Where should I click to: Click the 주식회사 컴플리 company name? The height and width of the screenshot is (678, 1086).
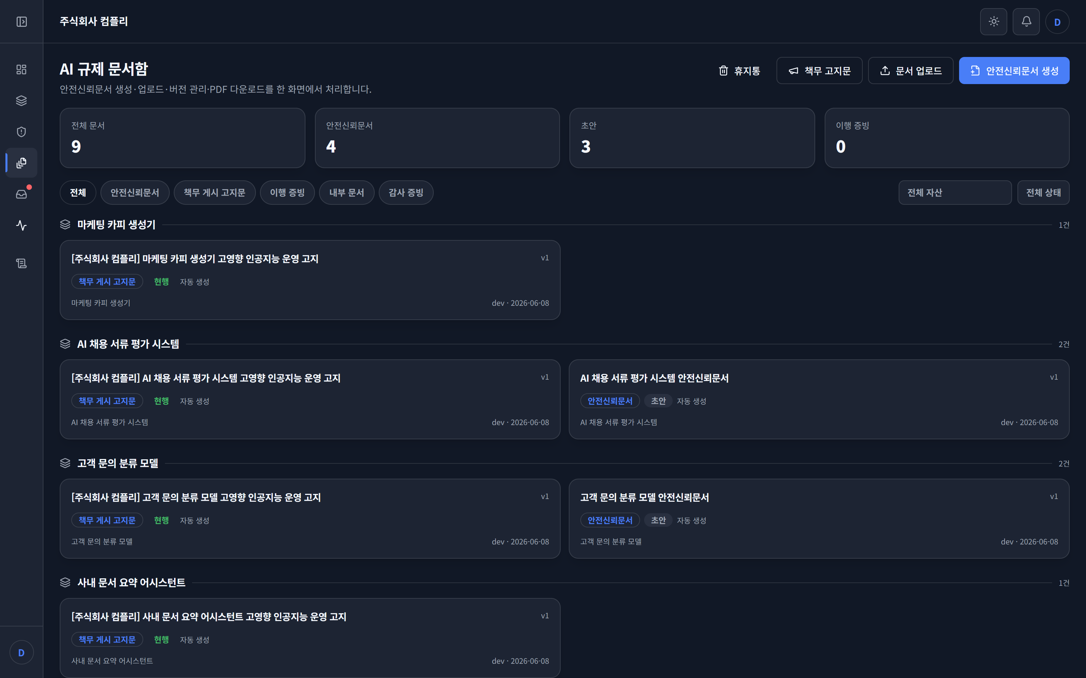(94, 21)
